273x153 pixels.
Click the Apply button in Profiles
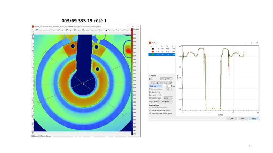(x=254, y=118)
